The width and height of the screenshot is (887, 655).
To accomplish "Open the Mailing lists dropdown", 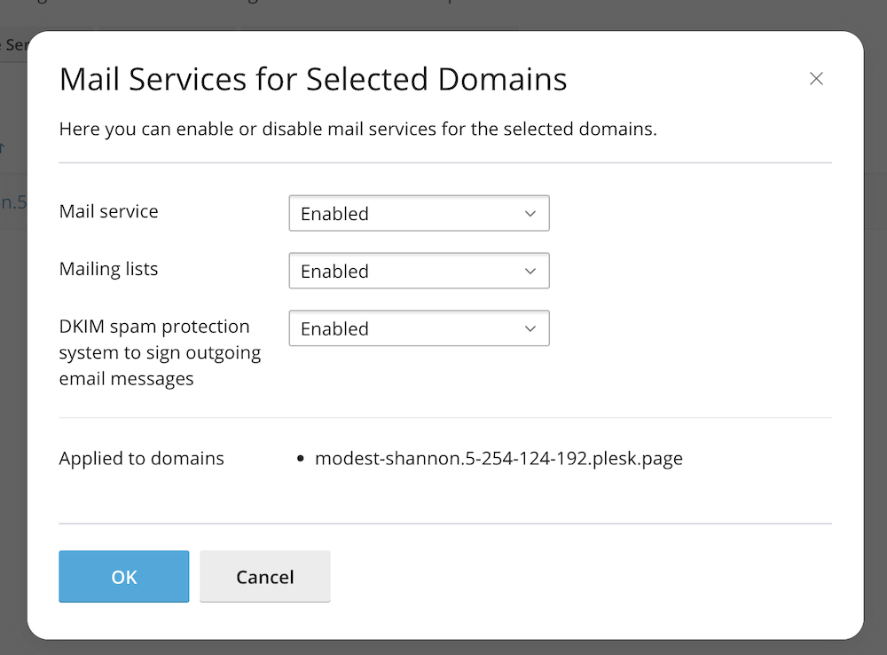I will (419, 272).
